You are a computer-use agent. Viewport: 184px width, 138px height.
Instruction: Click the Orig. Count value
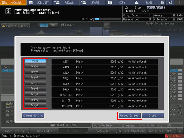[150, 15]
